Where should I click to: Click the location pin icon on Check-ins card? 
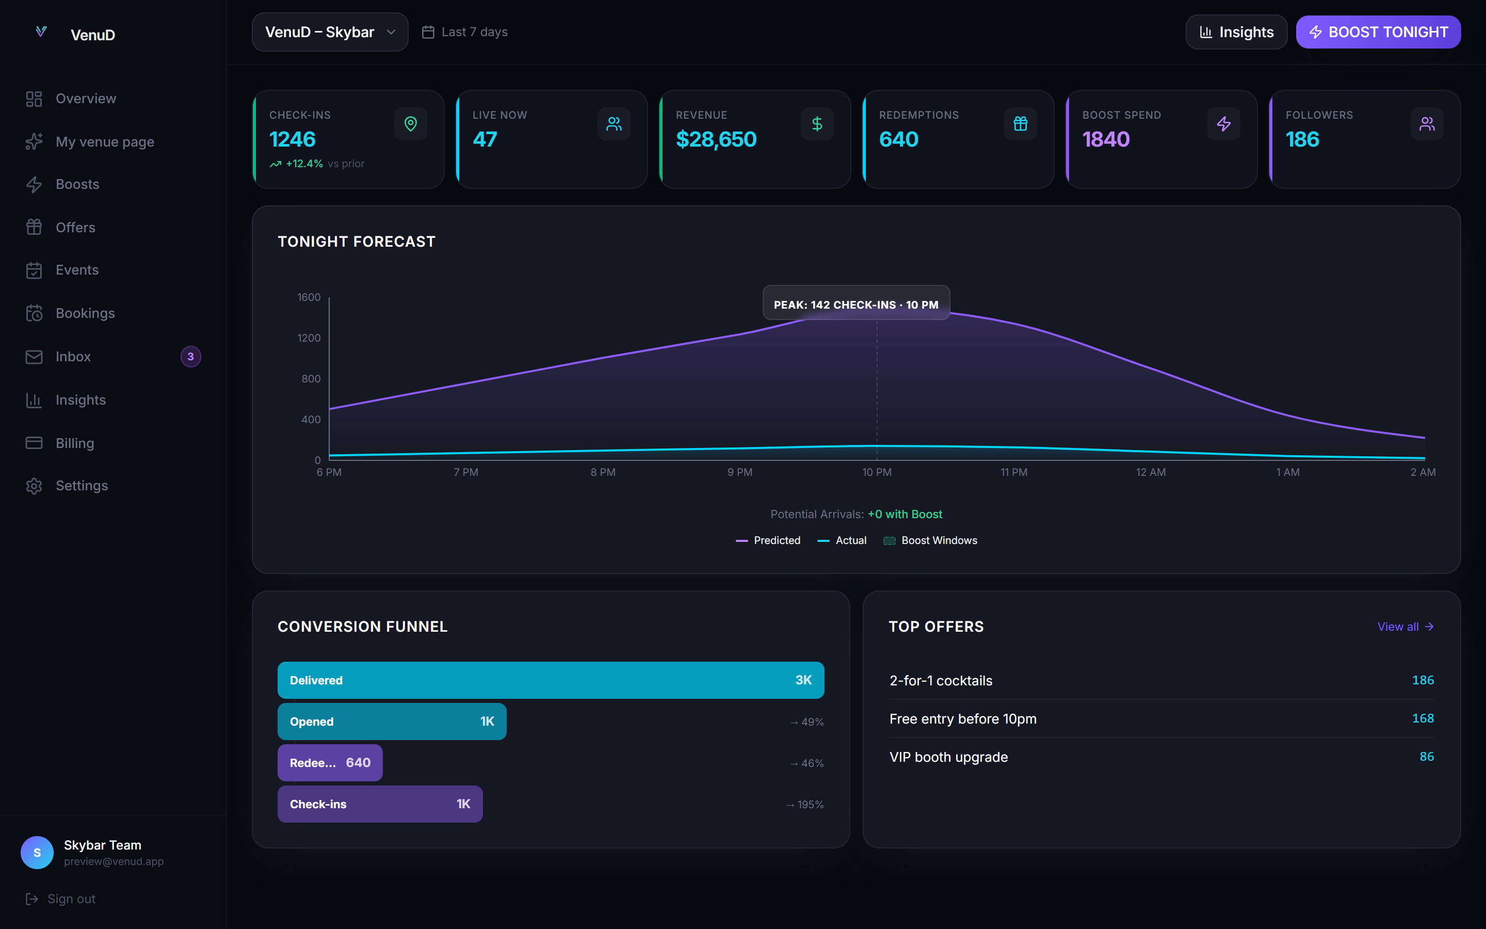(x=411, y=123)
